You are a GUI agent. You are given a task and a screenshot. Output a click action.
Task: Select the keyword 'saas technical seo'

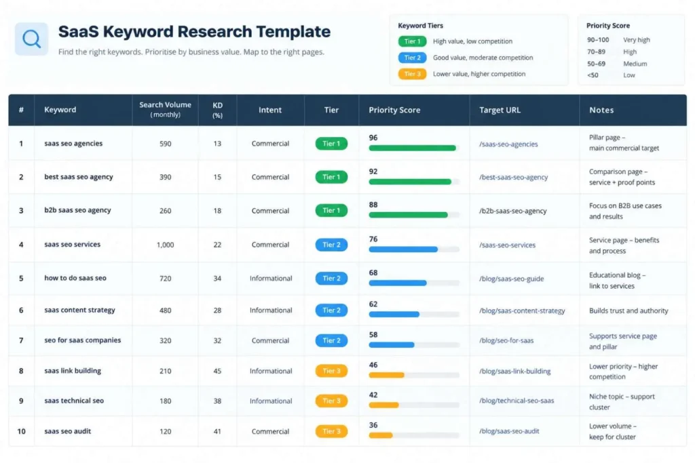tap(74, 401)
